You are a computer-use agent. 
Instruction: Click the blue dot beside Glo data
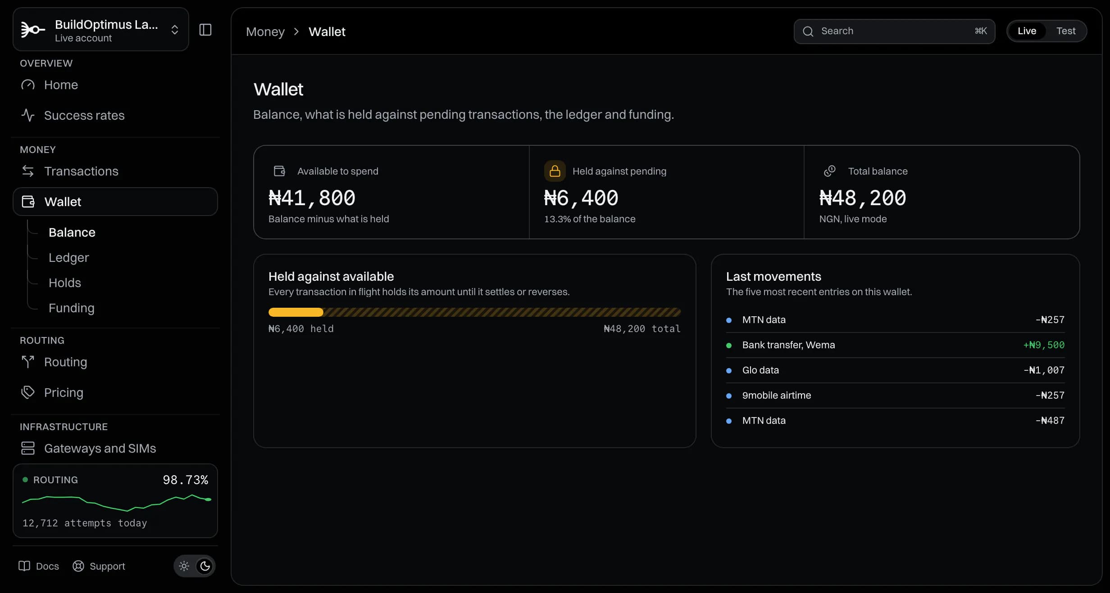pos(729,371)
